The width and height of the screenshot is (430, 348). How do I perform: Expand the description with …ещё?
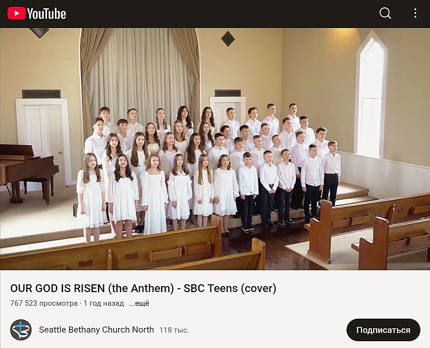[x=139, y=304]
